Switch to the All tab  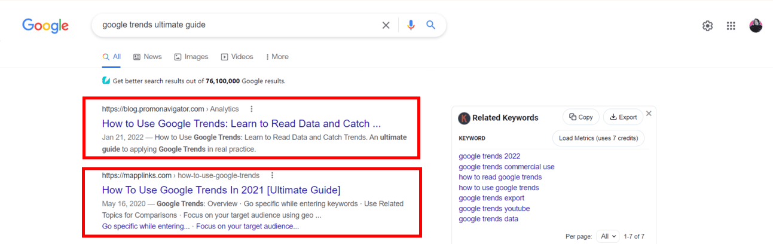(112, 57)
